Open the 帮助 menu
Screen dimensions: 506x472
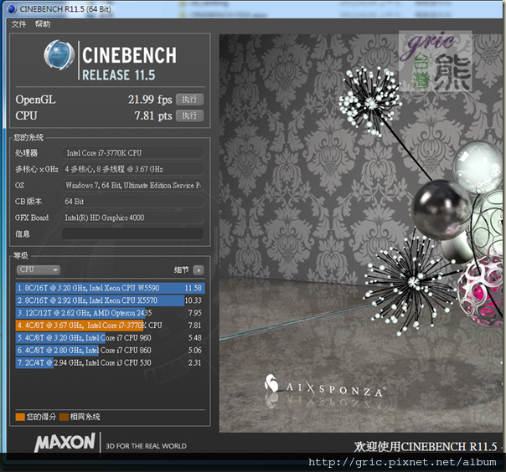coord(43,24)
